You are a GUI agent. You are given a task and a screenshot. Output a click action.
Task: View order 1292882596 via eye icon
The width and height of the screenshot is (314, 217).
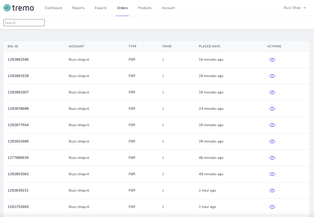click(272, 60)
